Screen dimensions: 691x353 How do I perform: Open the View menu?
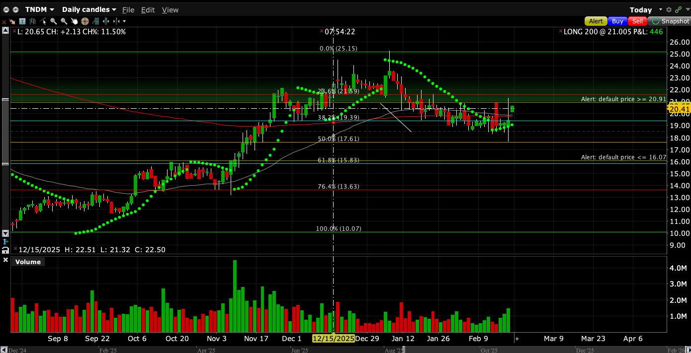[x=170, y=10]
